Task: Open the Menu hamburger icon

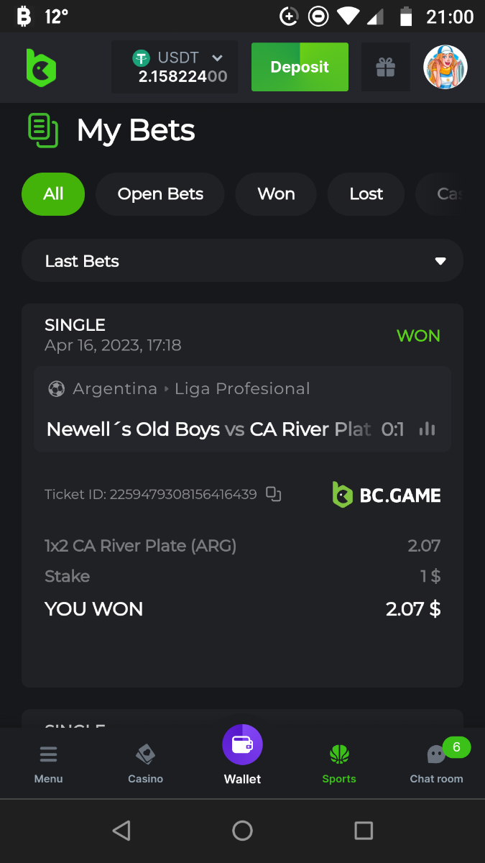Action: [48, 755]
